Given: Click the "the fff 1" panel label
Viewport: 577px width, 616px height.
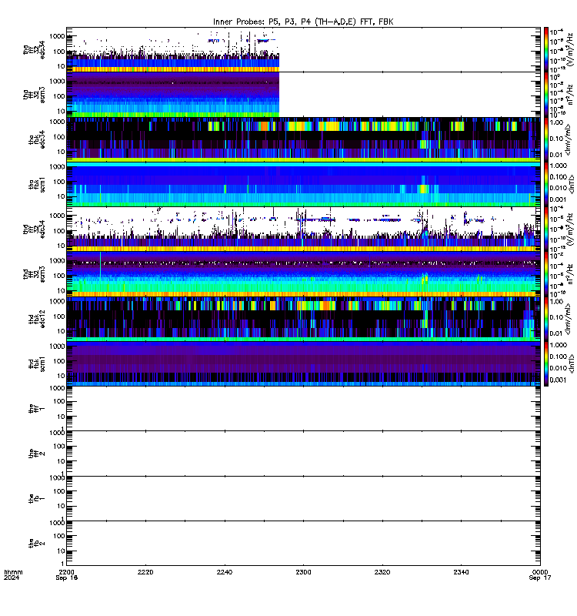Looking at the screenshot, I should tap(37, 409).
